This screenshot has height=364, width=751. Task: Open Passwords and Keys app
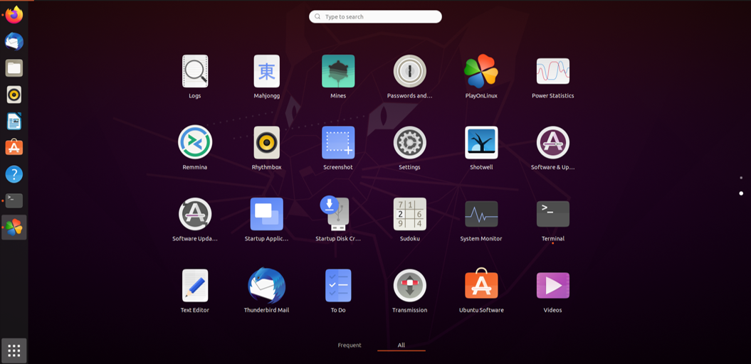click(x=410, y=72)
